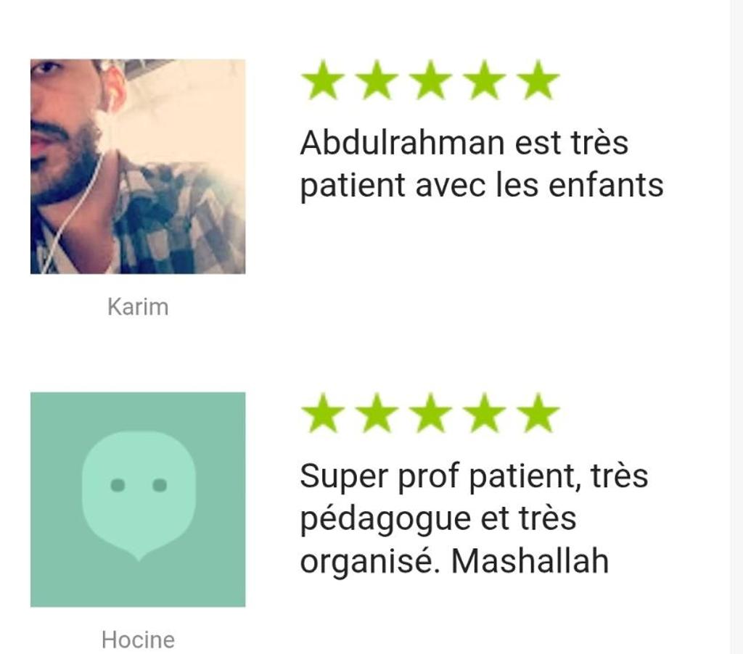Click third star of Hocine's rating

(x=431, y=413)
